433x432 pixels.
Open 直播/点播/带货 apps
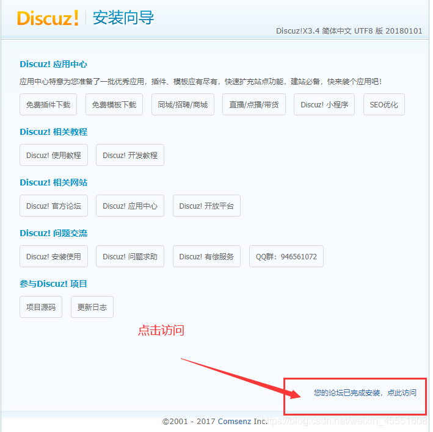254,104
